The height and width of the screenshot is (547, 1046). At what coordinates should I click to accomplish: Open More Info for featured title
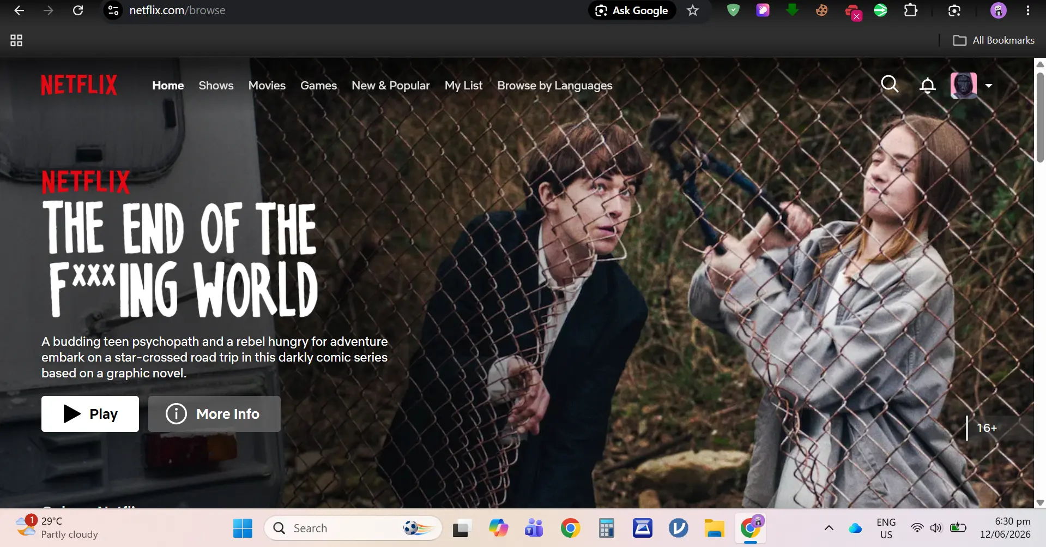click(214, 414)
